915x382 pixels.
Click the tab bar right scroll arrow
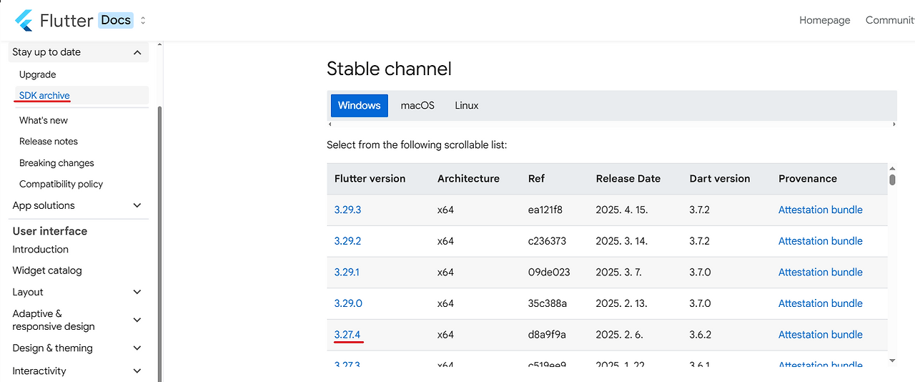(x=894, y=124)
